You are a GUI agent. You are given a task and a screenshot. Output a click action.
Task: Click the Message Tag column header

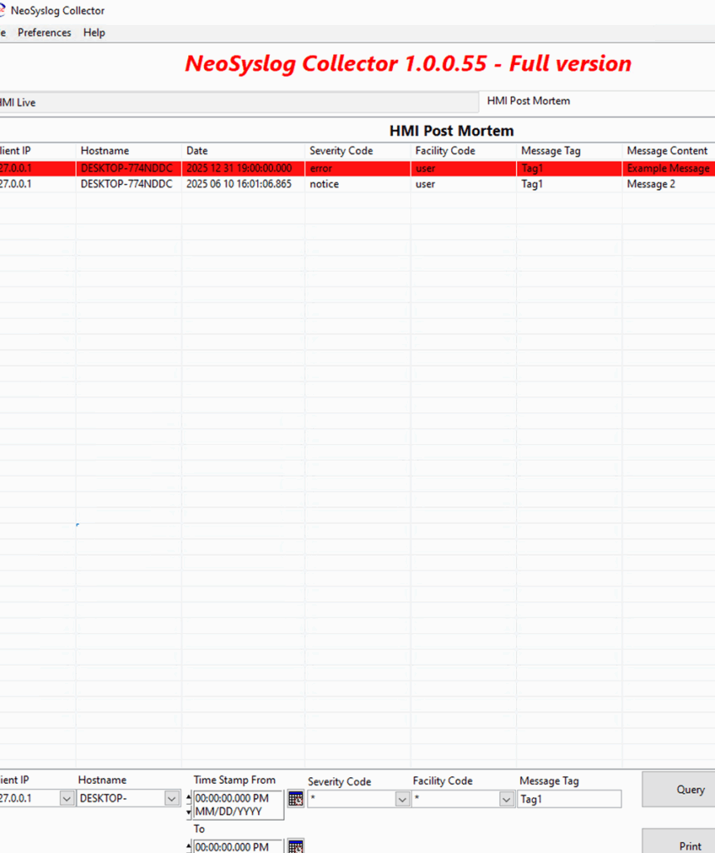[569, 151]
